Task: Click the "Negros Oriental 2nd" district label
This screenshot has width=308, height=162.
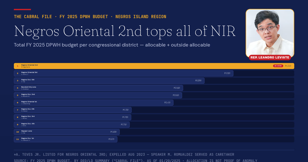Action: click(x=30, y=65)
